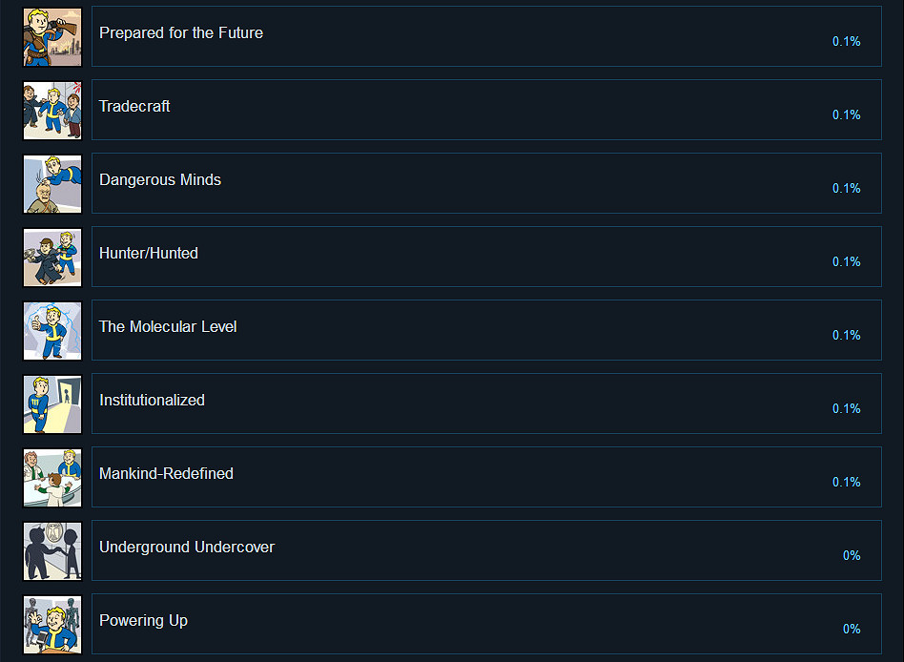Click the Underground Undercover achievement icon

[x=52, y=550]
